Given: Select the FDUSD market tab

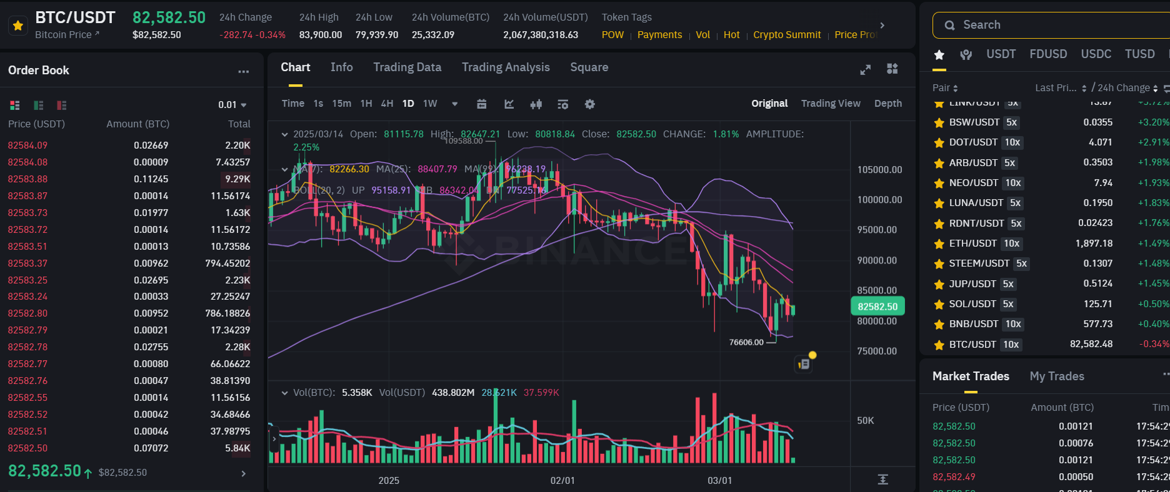Looking at the screenshot, I should [1048, 54].
